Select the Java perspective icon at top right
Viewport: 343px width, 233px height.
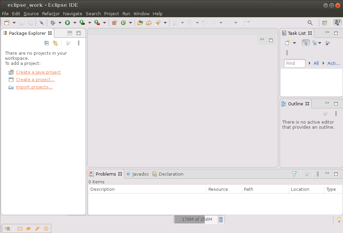(337, 23)
